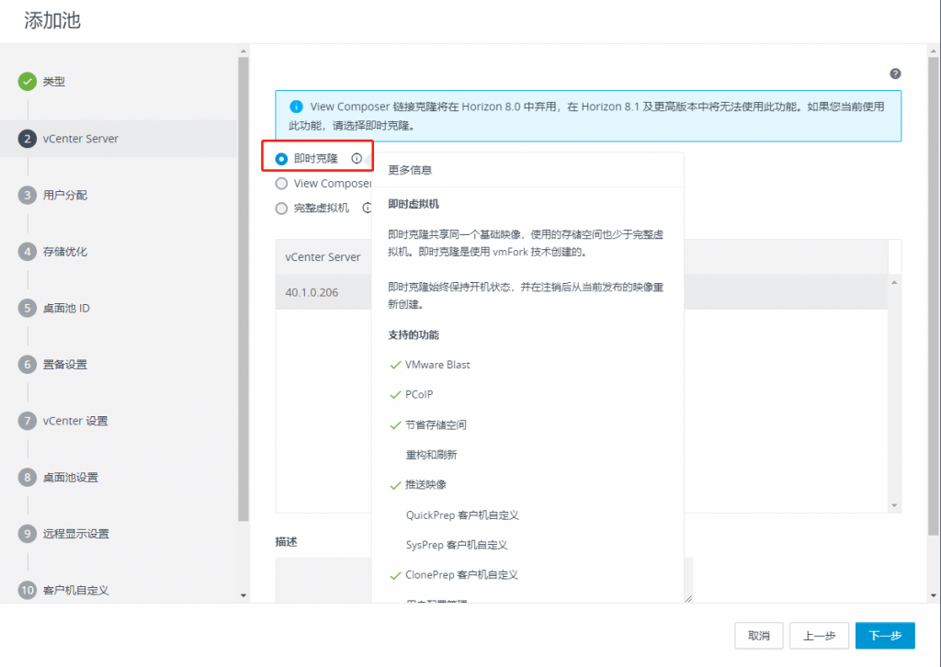Click step 6 number badge
This screenshot has height=667, width=941.
27,365
